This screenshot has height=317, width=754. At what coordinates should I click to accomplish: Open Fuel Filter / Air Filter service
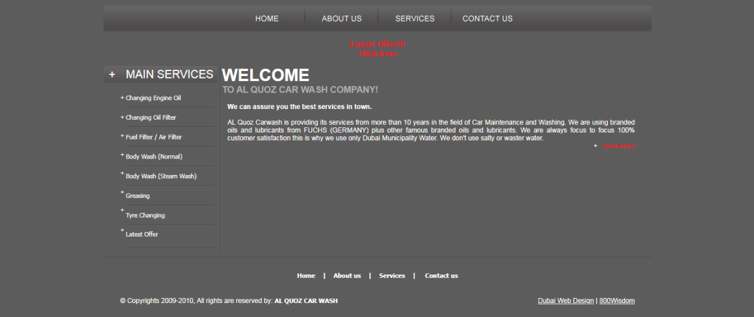pyautogui.click(x=154, y=137)
